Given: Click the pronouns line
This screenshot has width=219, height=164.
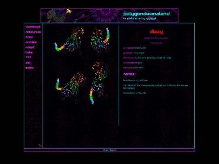Looking at the screenshot, I should click(x=133, y=53).
